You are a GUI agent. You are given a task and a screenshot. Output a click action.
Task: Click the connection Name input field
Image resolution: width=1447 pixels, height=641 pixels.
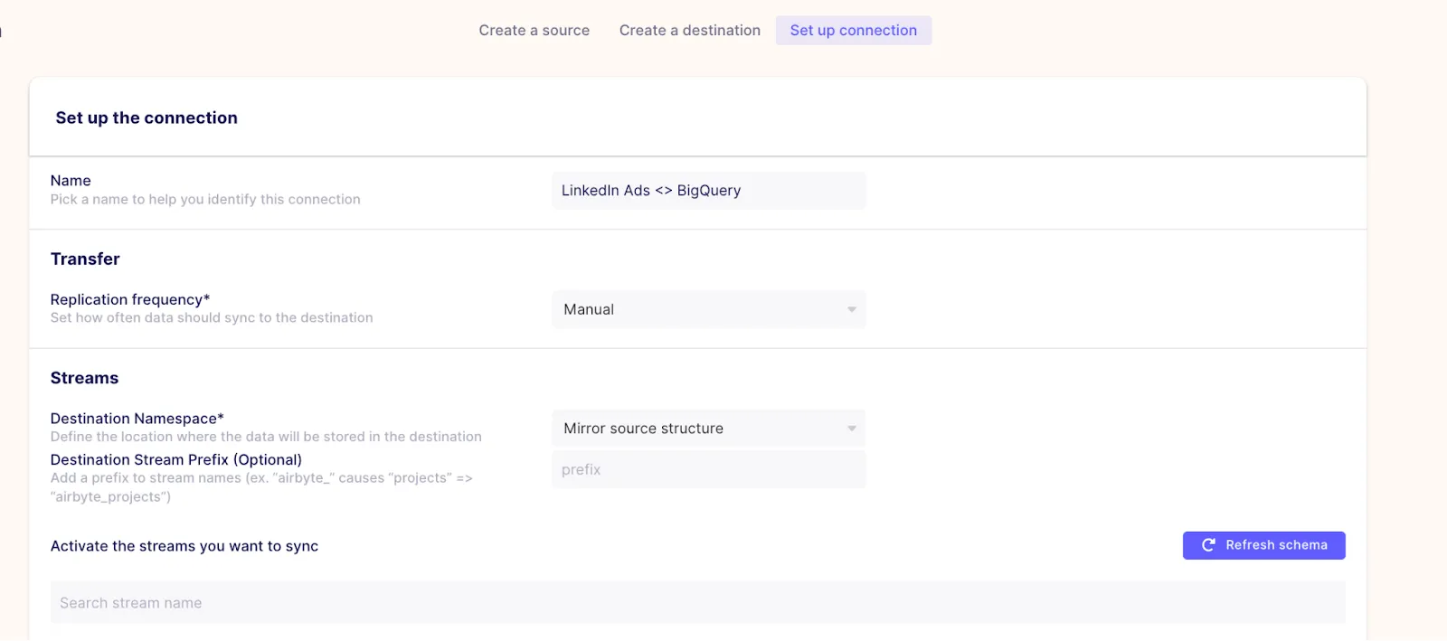click(x=708, y=191)
